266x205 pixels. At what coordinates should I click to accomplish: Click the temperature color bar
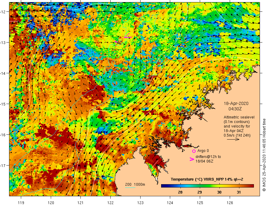pos(207,186)
